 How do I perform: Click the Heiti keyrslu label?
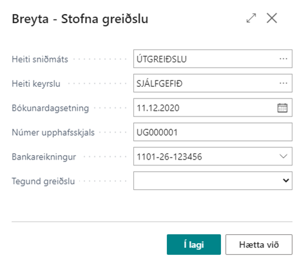[36, 84]
